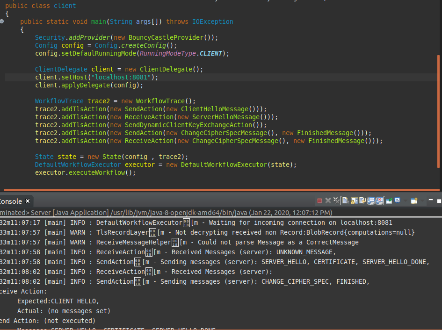442x330 pixels.
Task: Click console text UNKNOWN_MESSAGE
Action: tap(305, 252)
